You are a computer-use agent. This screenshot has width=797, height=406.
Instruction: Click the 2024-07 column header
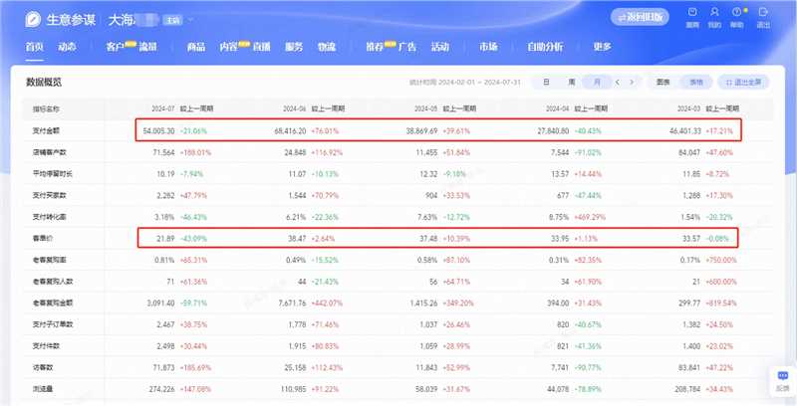click(162, 108)
